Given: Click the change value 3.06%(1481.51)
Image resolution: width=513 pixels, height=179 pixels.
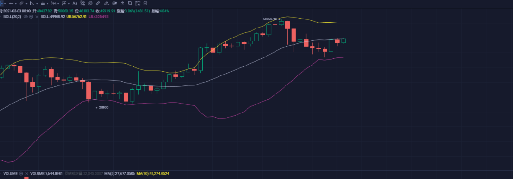Looking at the screenshot, I should tap(137, 11).
